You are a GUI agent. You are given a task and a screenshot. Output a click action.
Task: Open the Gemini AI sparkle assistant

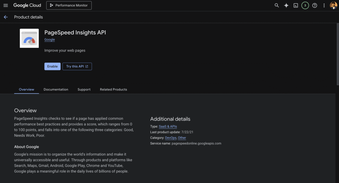[286, 5]
